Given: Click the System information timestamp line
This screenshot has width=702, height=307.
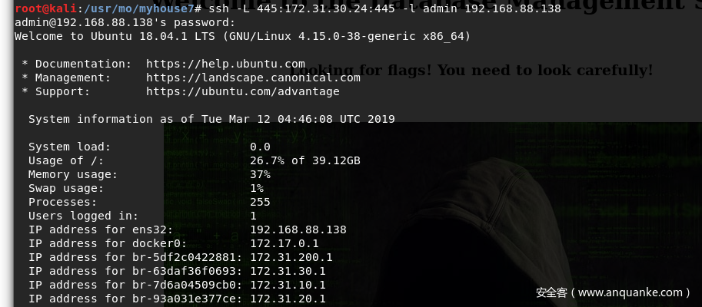Looking at the screenshot, I should coord(211,119).
